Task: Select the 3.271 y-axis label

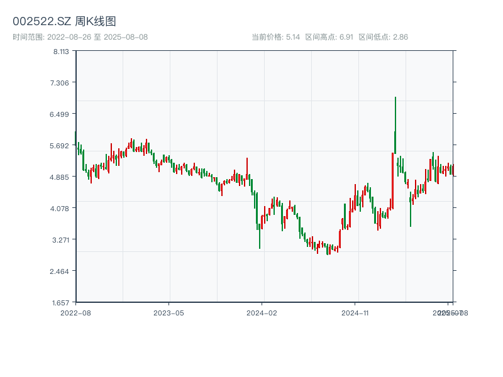Action: click(x=61, y=239)
